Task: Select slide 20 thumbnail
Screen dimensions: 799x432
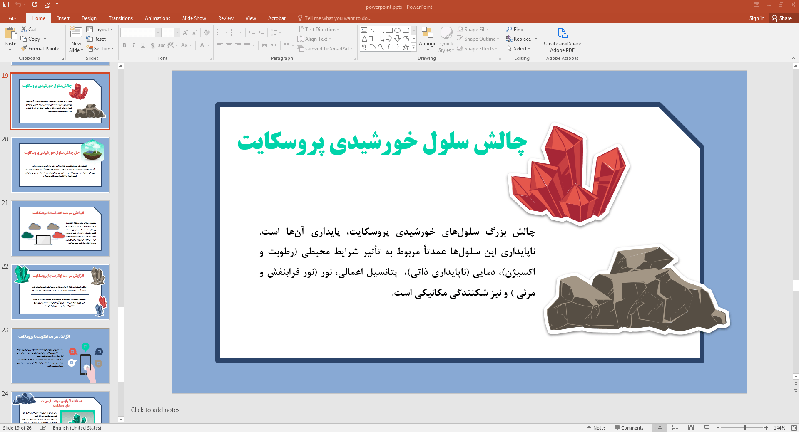Action: pyautogui.click(x=60, y=165)
